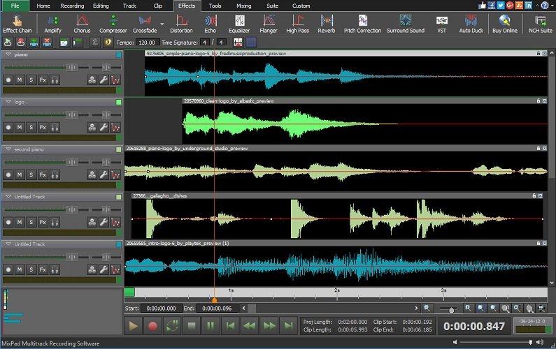Screen dimensions: 556x349
Task: Click the timeline scroll-left arrow
Action: click(x=243, y=309)
